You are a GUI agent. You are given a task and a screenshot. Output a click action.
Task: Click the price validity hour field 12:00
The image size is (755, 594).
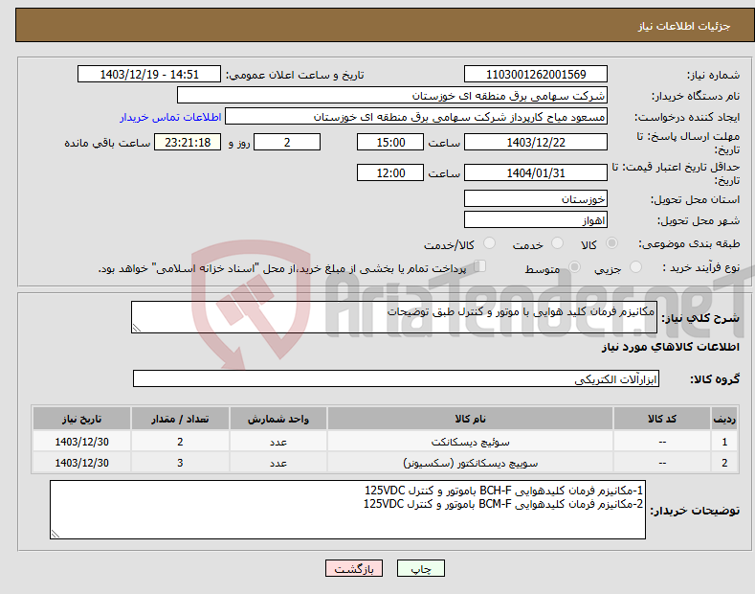(390, 172)
